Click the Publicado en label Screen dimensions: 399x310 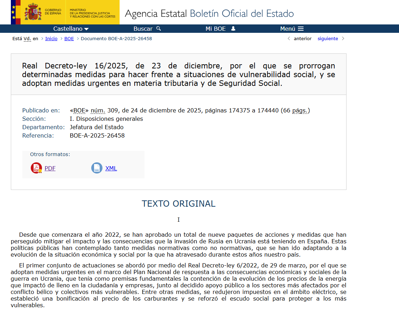click(x=41, y=111)
